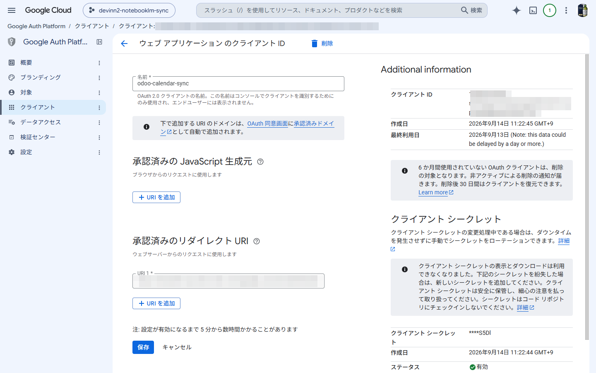Open the more options menu for データアクセス
This screenshot has width=596, height=373.
coord(99,123)
